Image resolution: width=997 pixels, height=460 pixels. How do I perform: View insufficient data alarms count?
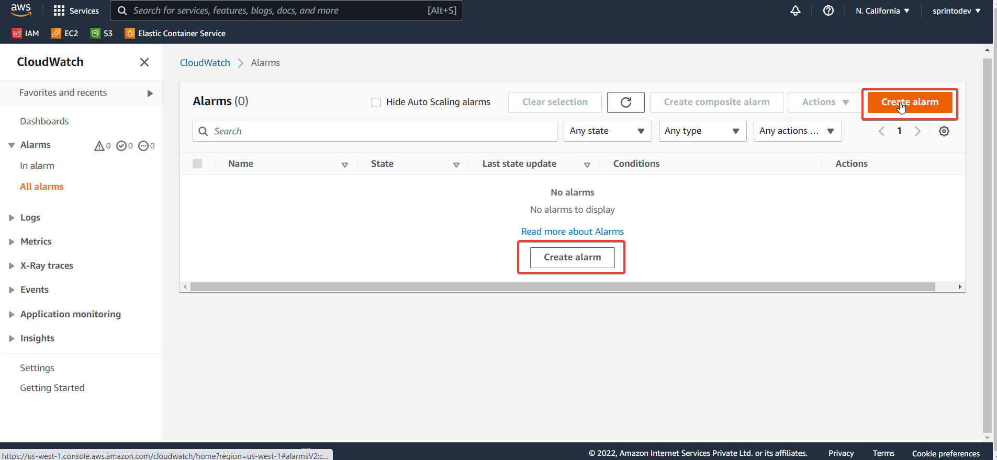[147, 146]
